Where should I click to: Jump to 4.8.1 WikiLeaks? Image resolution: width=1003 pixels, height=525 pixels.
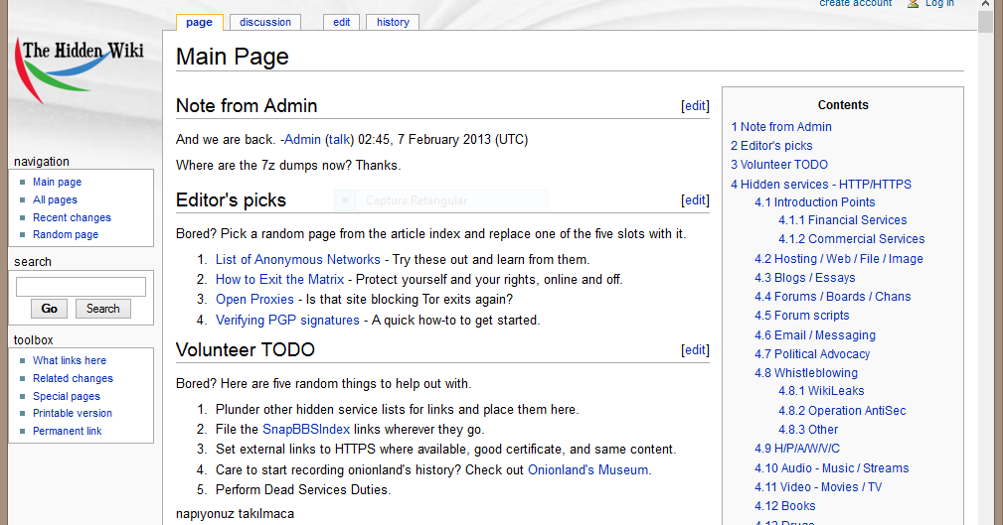click(821, 391)
